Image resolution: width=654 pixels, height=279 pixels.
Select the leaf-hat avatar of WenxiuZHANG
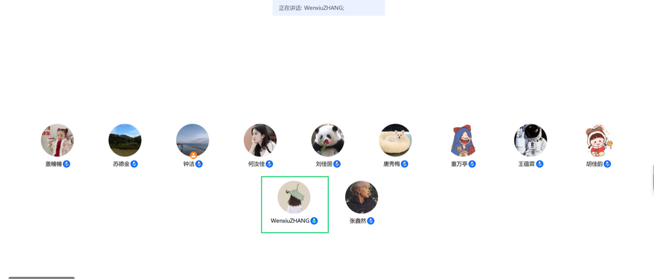[x=294, y=197]
